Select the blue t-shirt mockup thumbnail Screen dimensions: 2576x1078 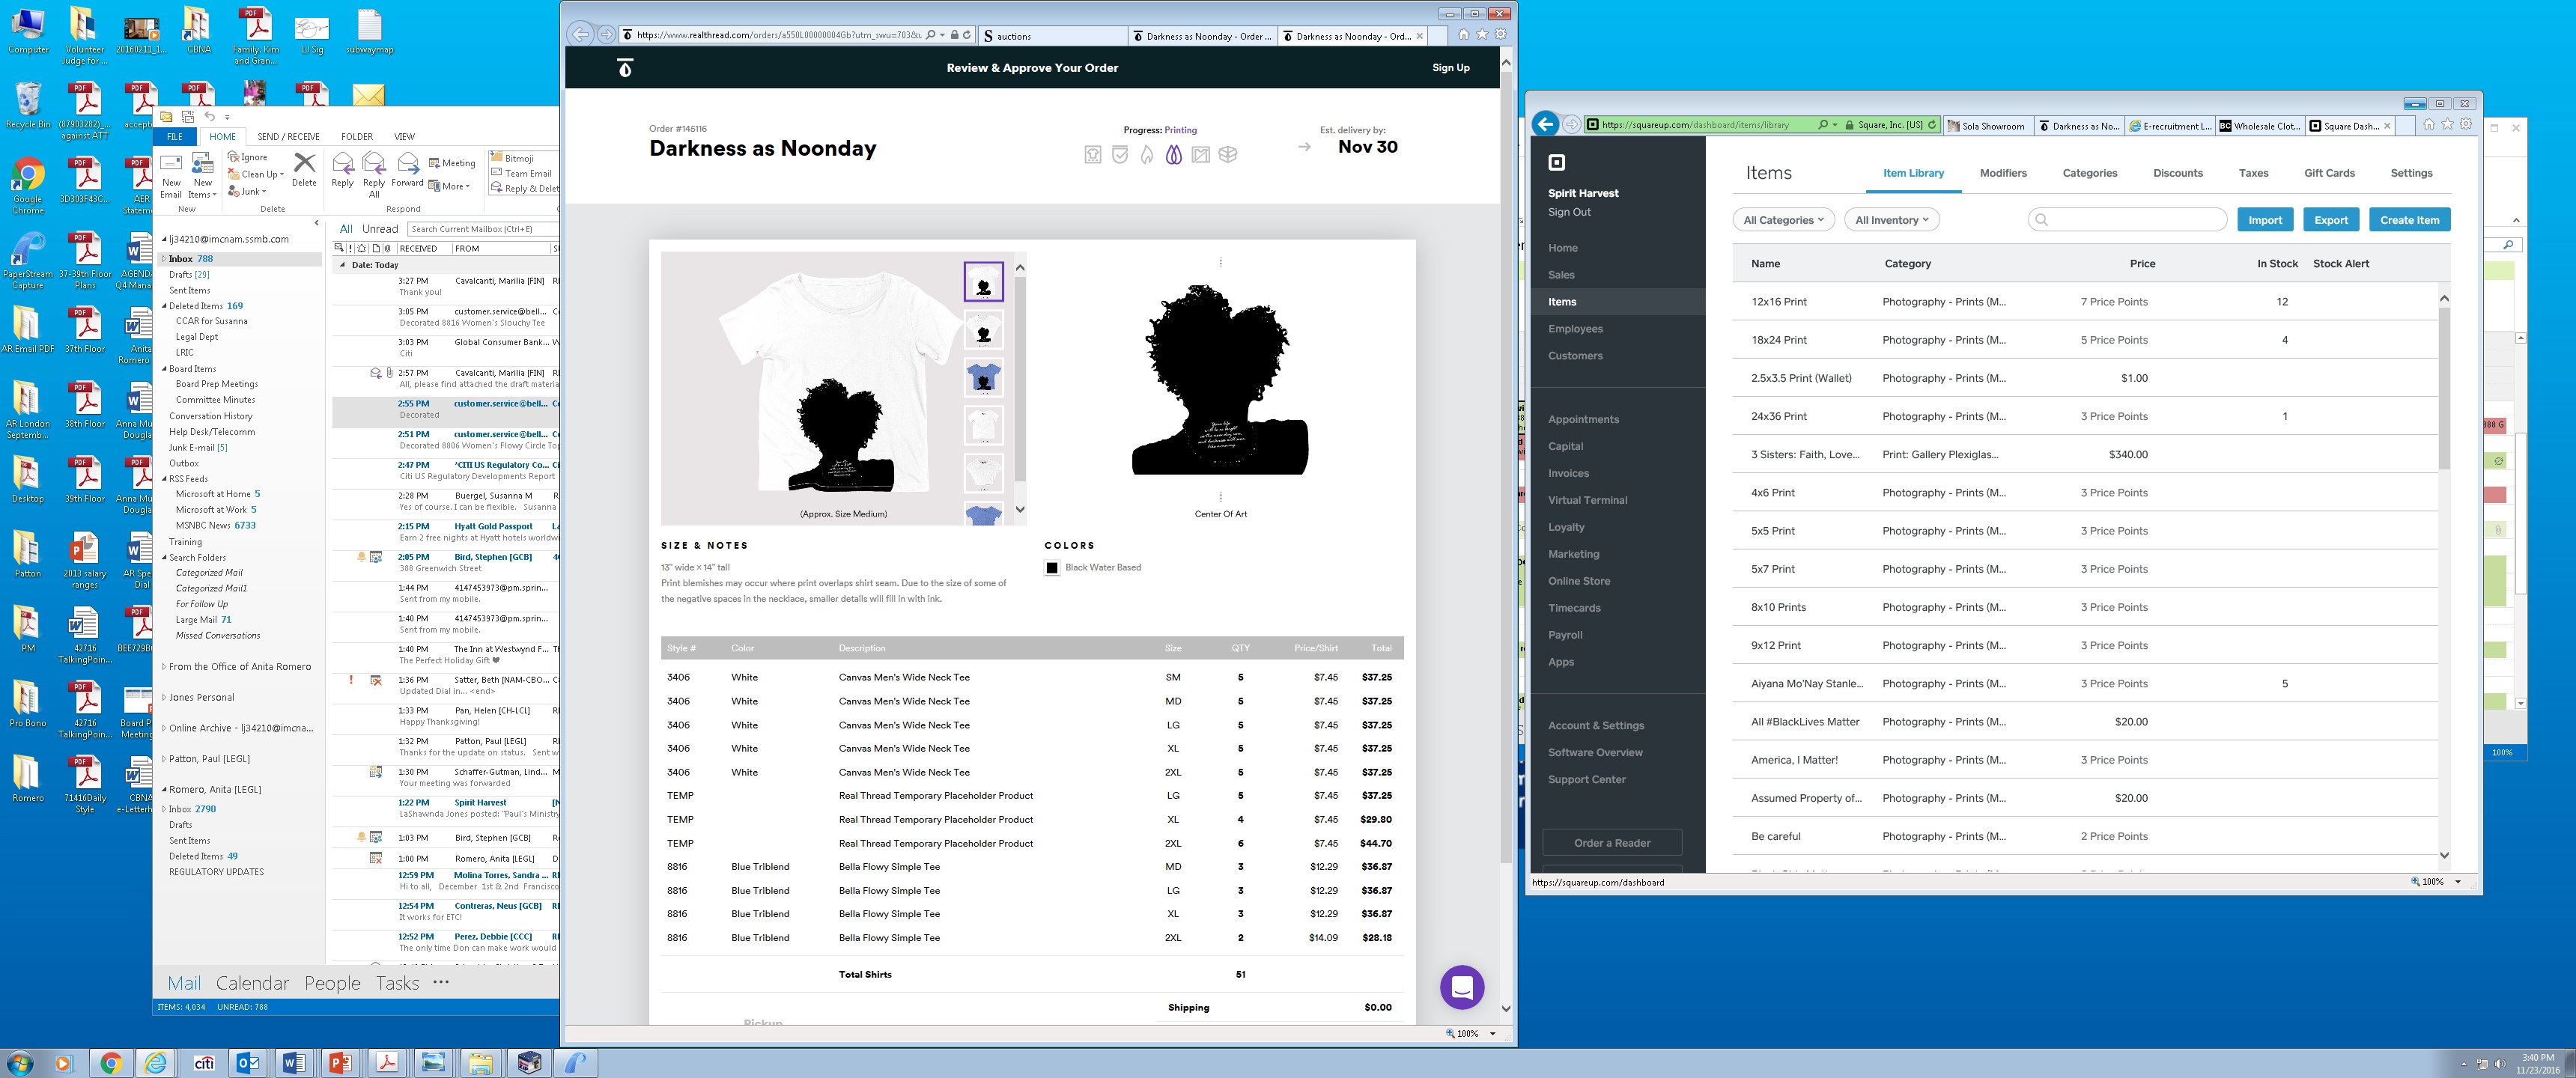(x=983, y=378)
